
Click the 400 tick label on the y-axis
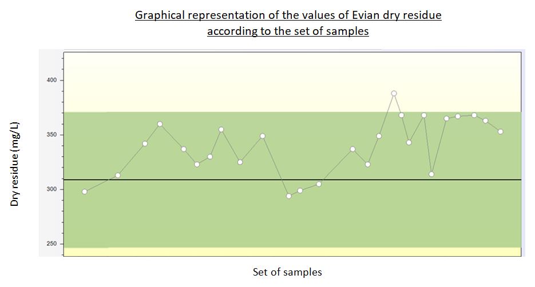pyautogui.click(x=51, y=81)
